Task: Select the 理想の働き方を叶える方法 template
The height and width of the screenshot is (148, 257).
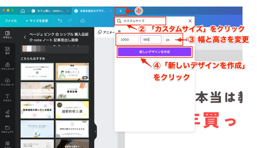Action: point(72,129)
